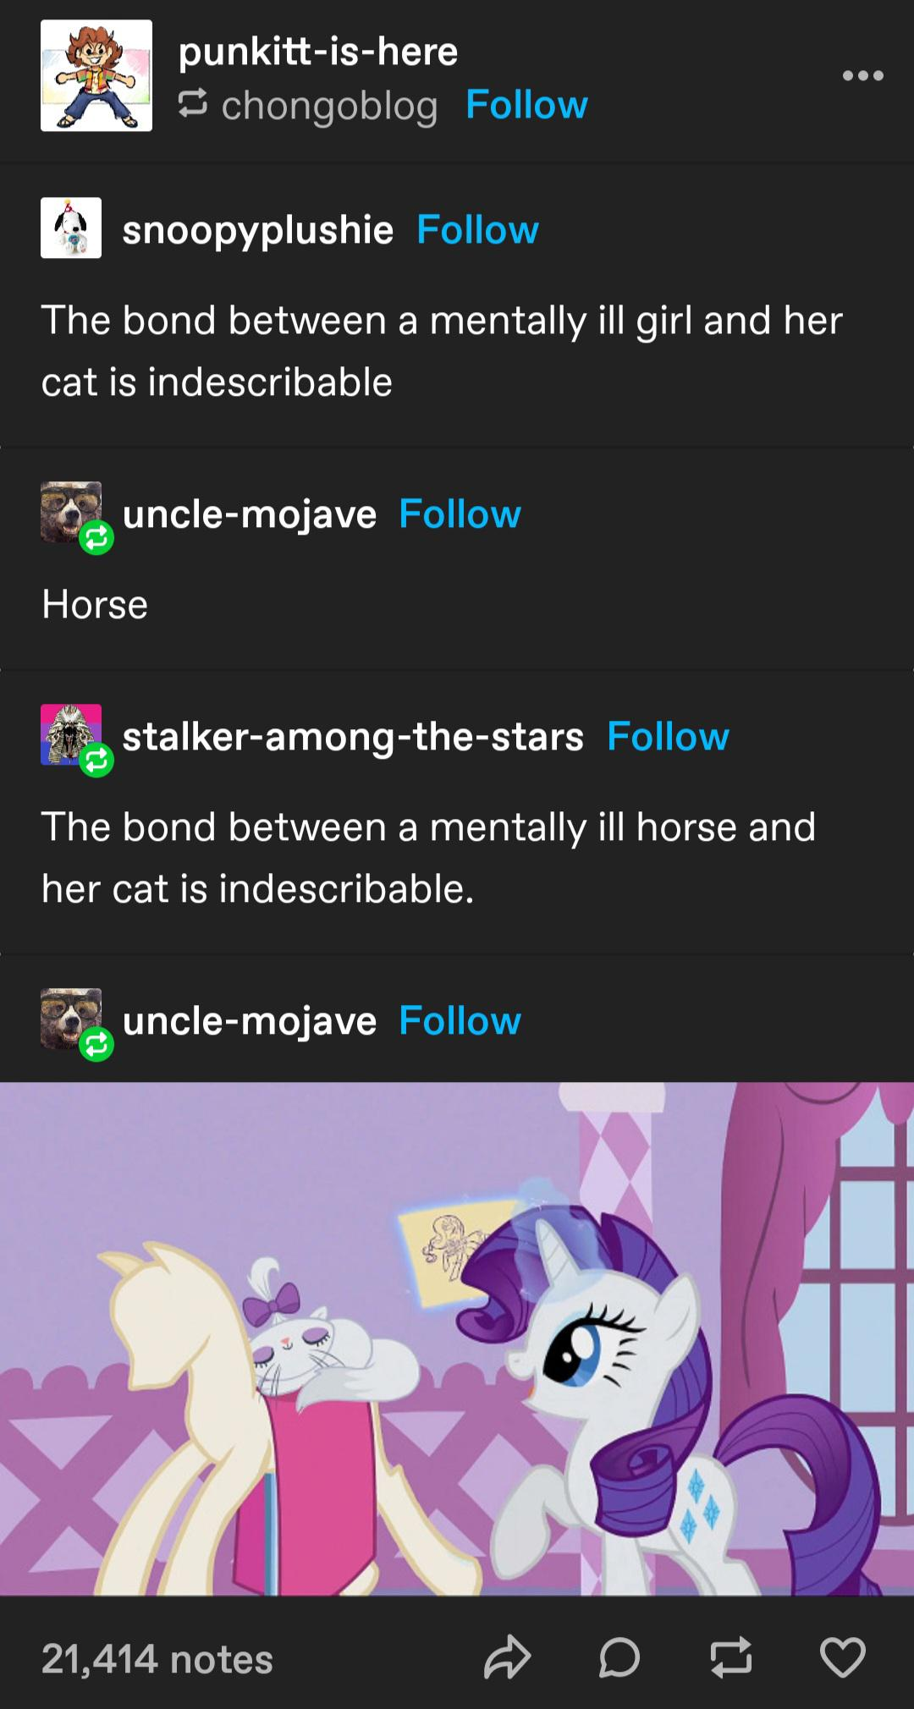Follow uncle-mojave on the Horse reply
914x1709 pixels.
click(x=460, y=514)
